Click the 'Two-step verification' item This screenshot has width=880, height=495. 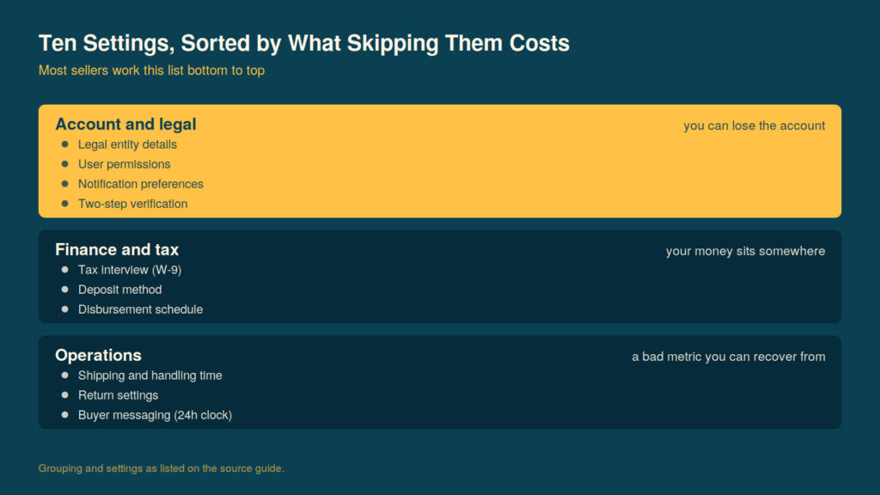click(x=132, y=204)
